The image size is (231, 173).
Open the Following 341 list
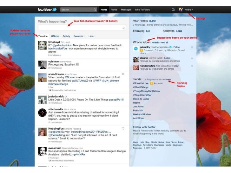coord(141,31)
